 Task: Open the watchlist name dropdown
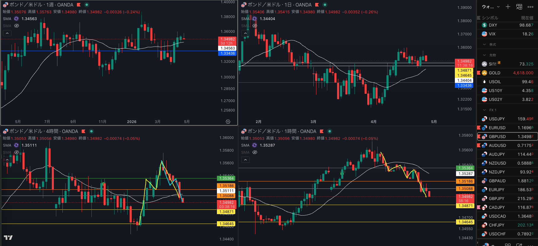[x=491, y=7]
